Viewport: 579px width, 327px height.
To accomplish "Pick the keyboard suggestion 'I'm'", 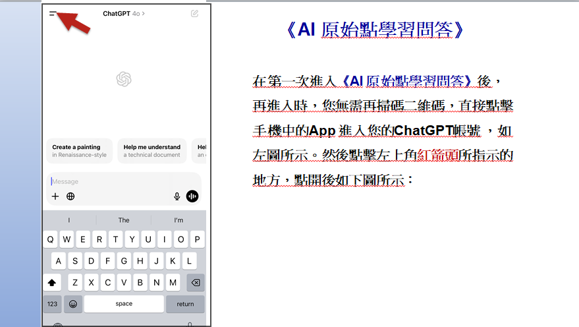I will [x=179, y=220].
